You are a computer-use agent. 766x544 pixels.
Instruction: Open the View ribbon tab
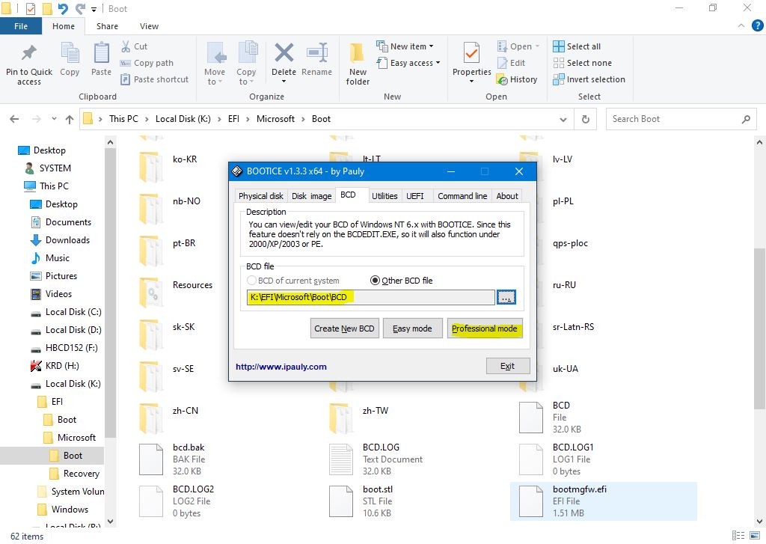(149, 26)
